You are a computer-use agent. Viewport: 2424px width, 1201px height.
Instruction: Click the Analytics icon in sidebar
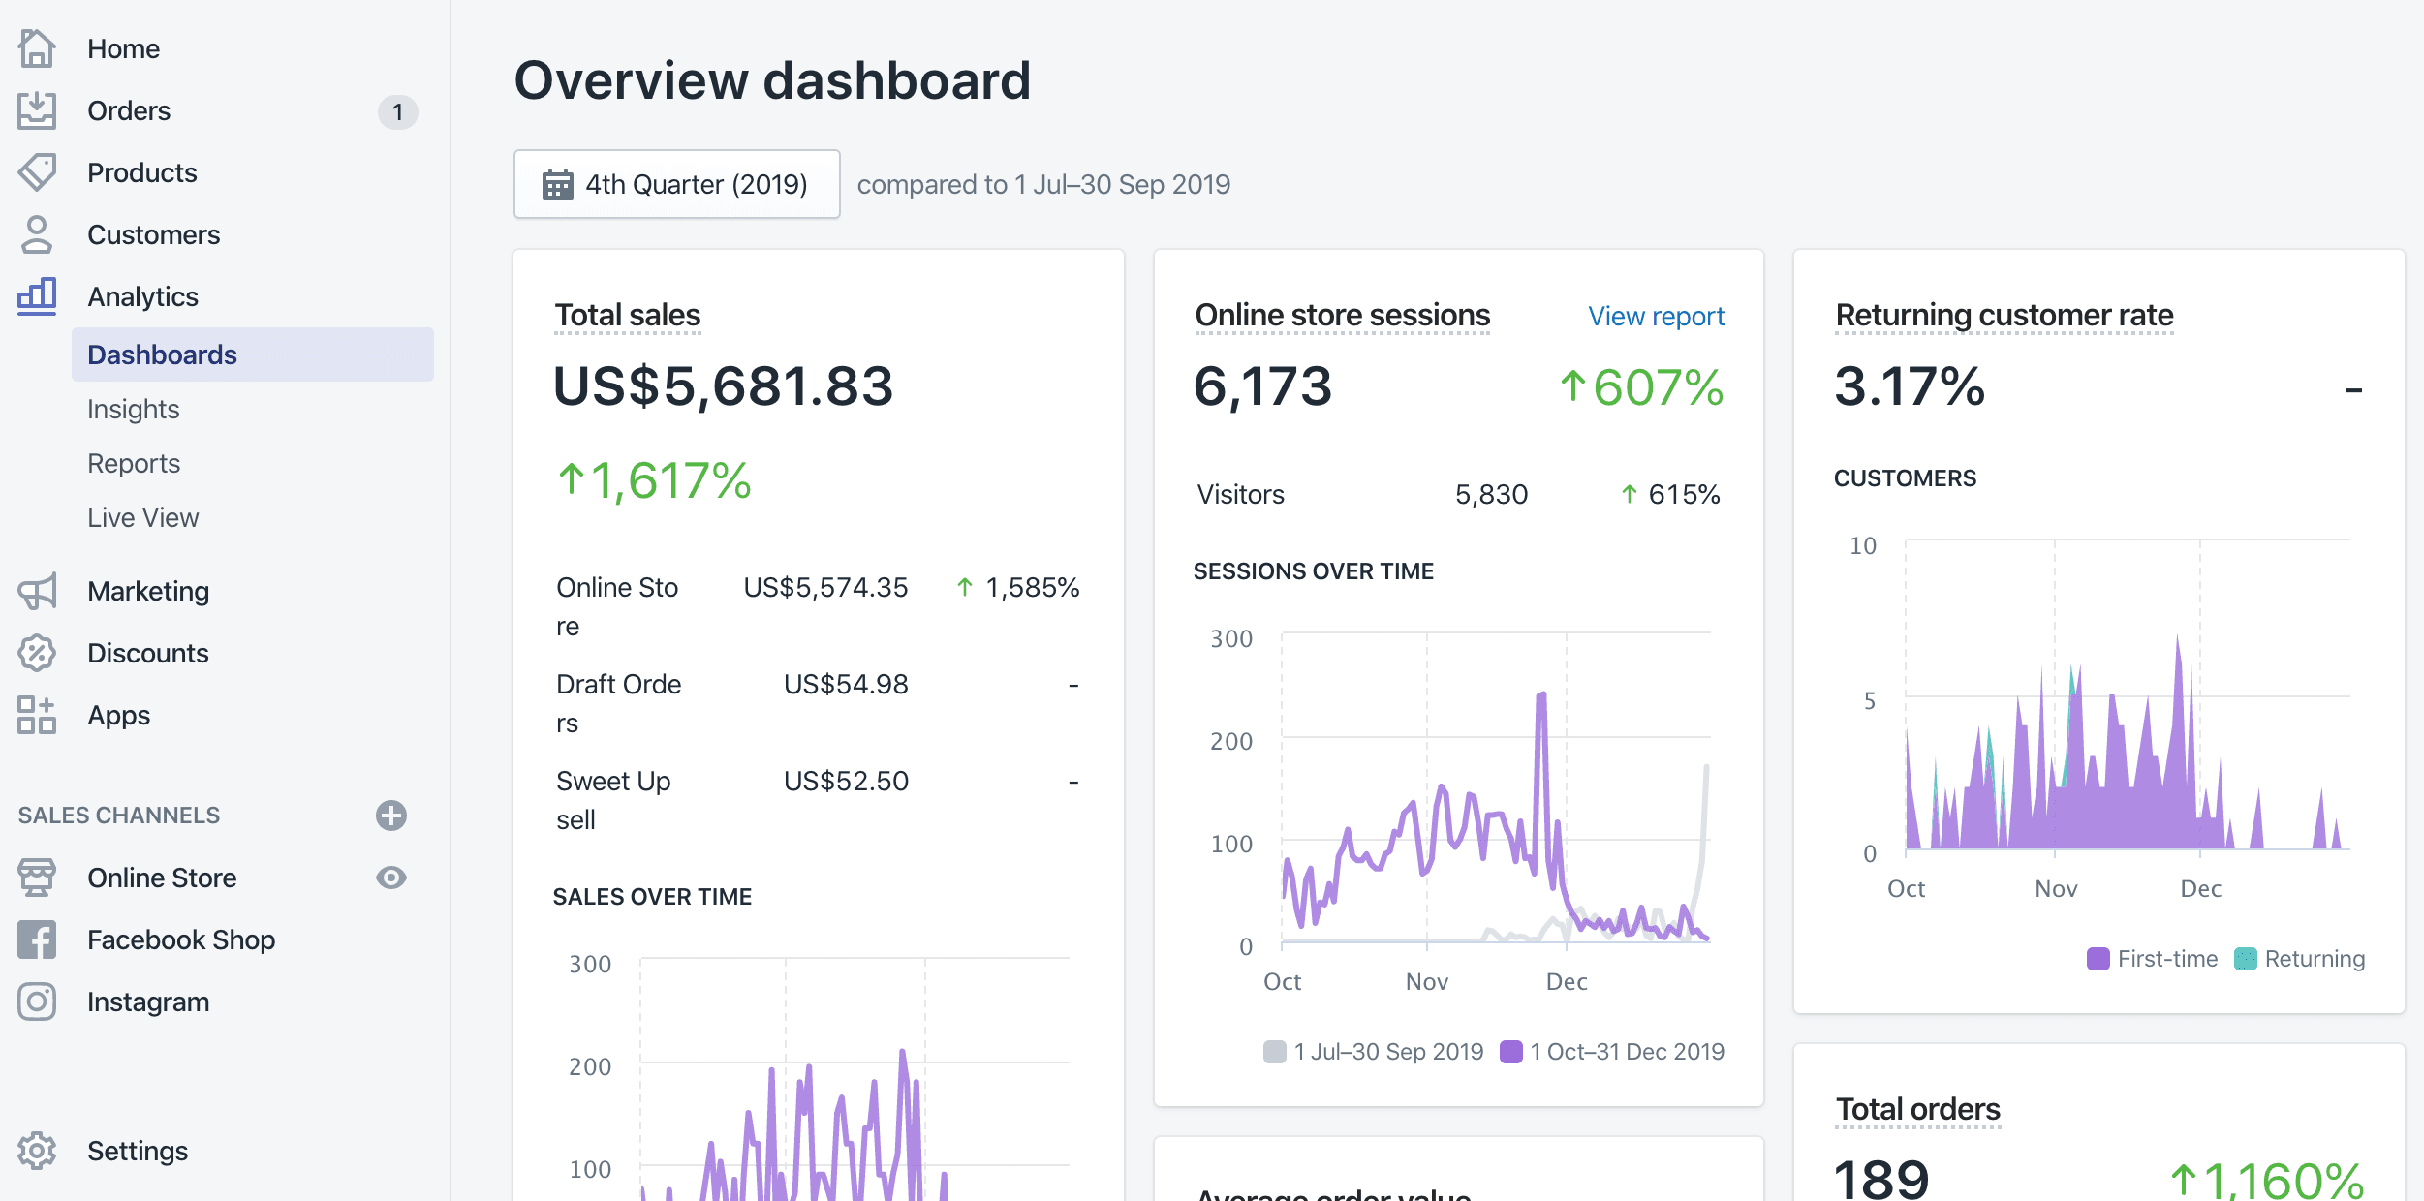click(x=37, y=295)
